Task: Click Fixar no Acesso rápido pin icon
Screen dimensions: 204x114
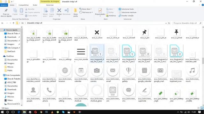Action: [6, 10]
